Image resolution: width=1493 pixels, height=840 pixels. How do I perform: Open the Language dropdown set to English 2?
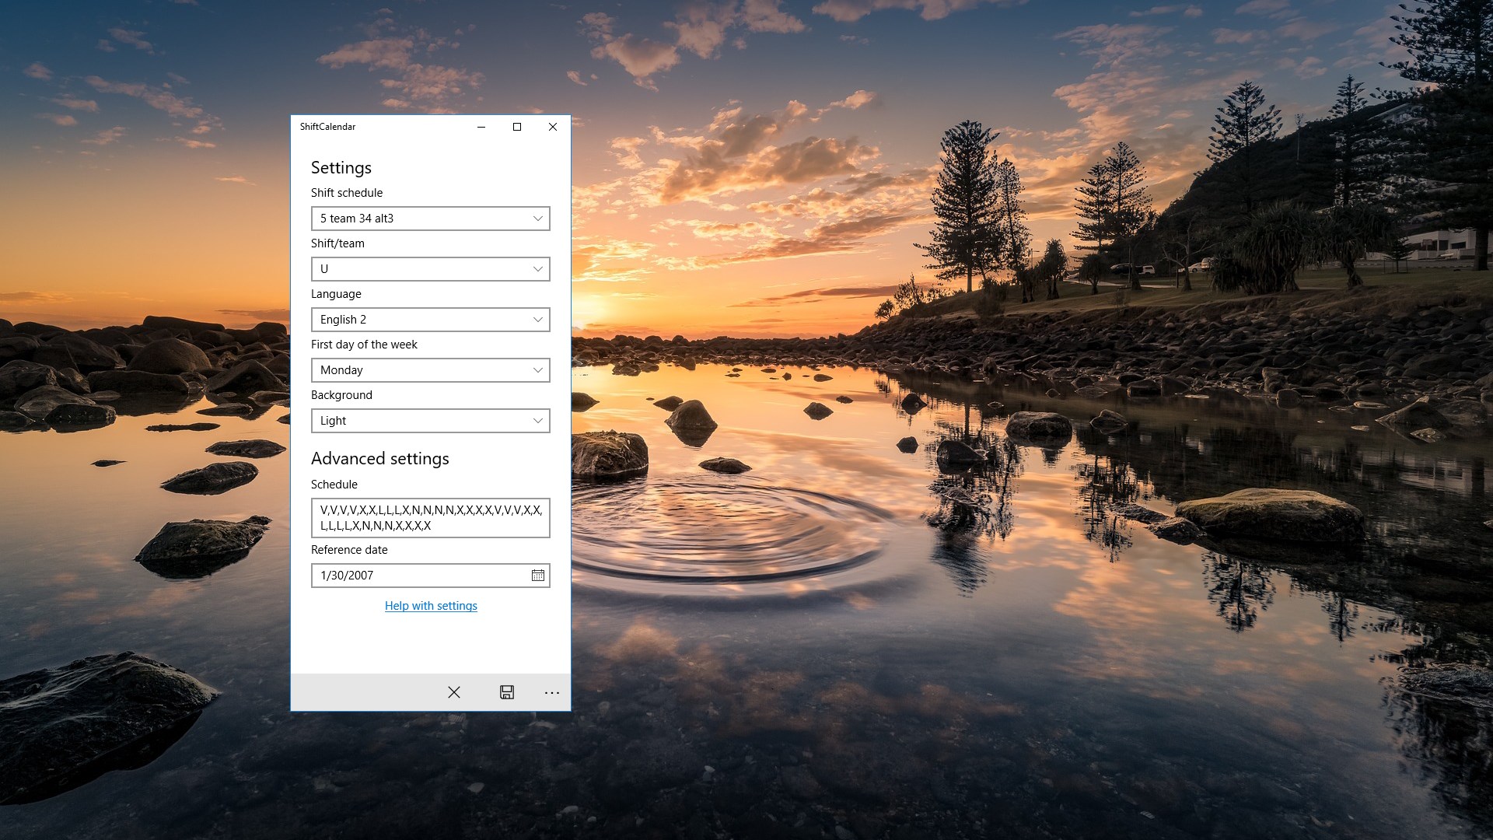pyautogui.click(x=430, y=320)
